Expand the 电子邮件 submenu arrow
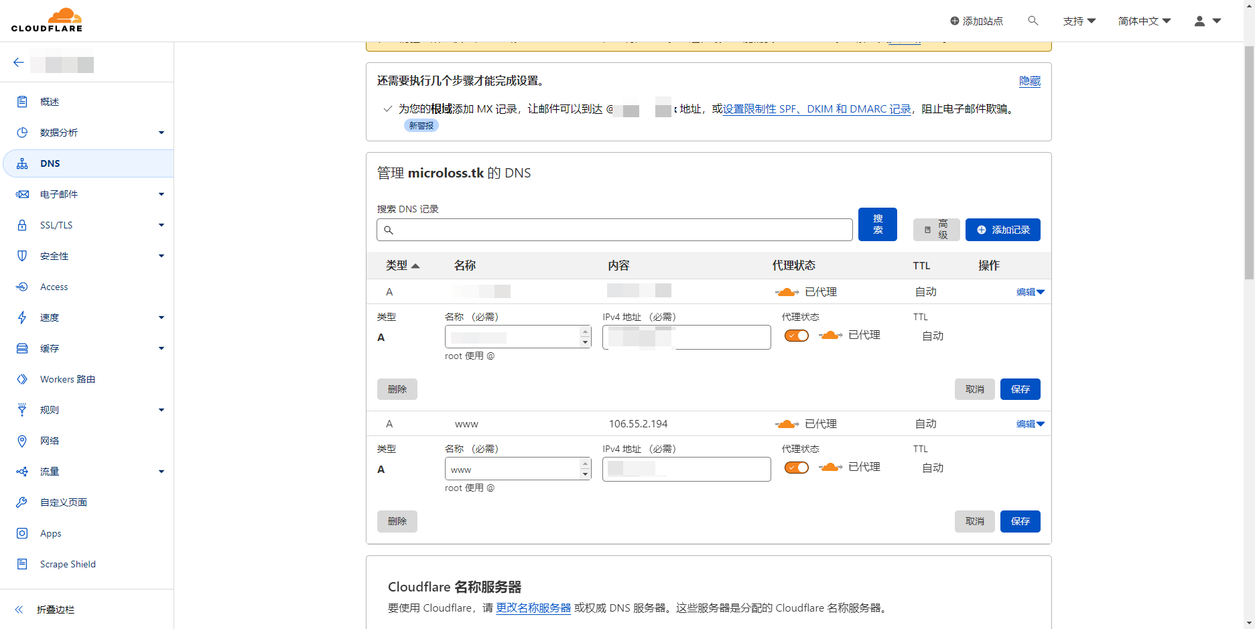 (161, 194)
